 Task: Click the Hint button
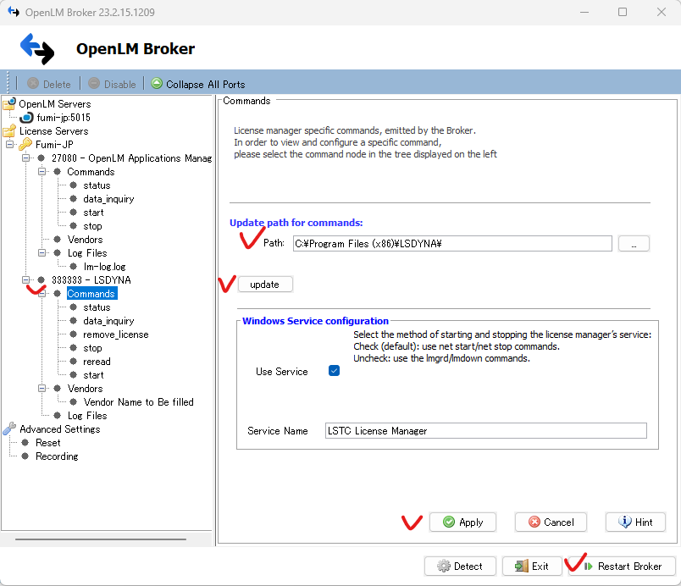[x=634, y=522]
